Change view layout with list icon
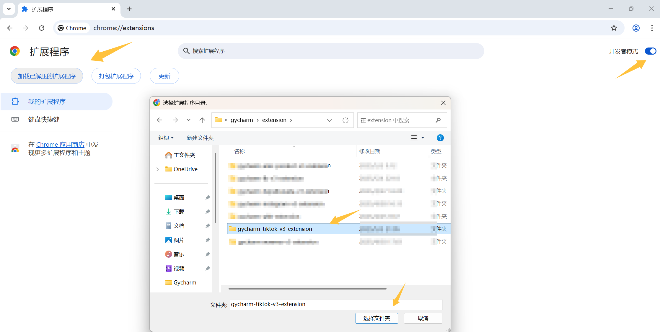Image resolution: width=660 pixels, height=332 pixels. pyautogui.click(x=414, y=138)
